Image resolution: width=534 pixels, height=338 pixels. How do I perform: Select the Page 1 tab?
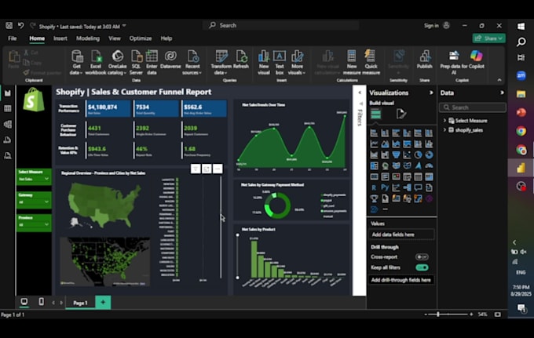80,303
